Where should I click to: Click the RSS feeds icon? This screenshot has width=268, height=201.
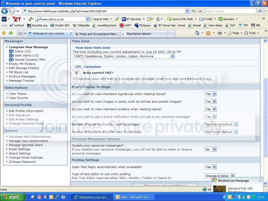click(x=208, y=33)
